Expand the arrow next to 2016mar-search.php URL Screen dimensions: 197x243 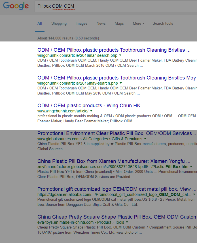120,55
